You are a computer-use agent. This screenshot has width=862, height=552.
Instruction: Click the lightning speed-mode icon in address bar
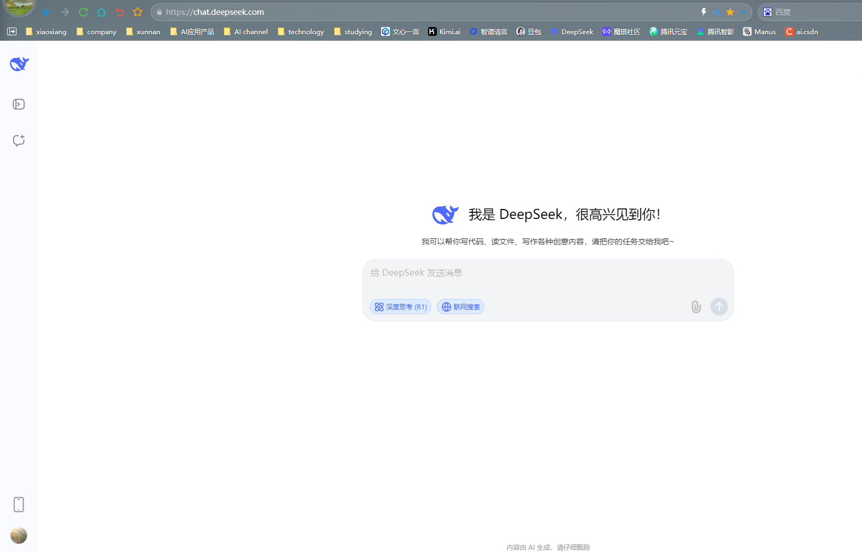[704, 12]
